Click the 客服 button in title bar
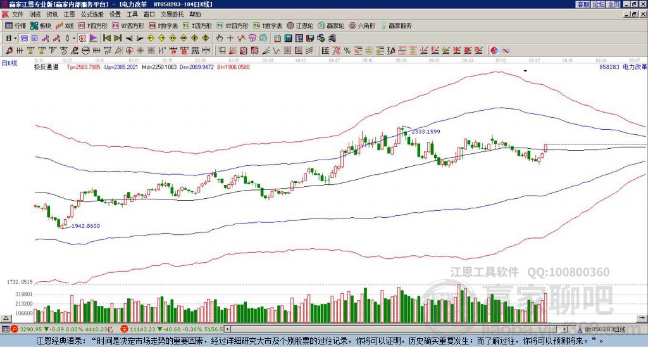 (583, 4)
